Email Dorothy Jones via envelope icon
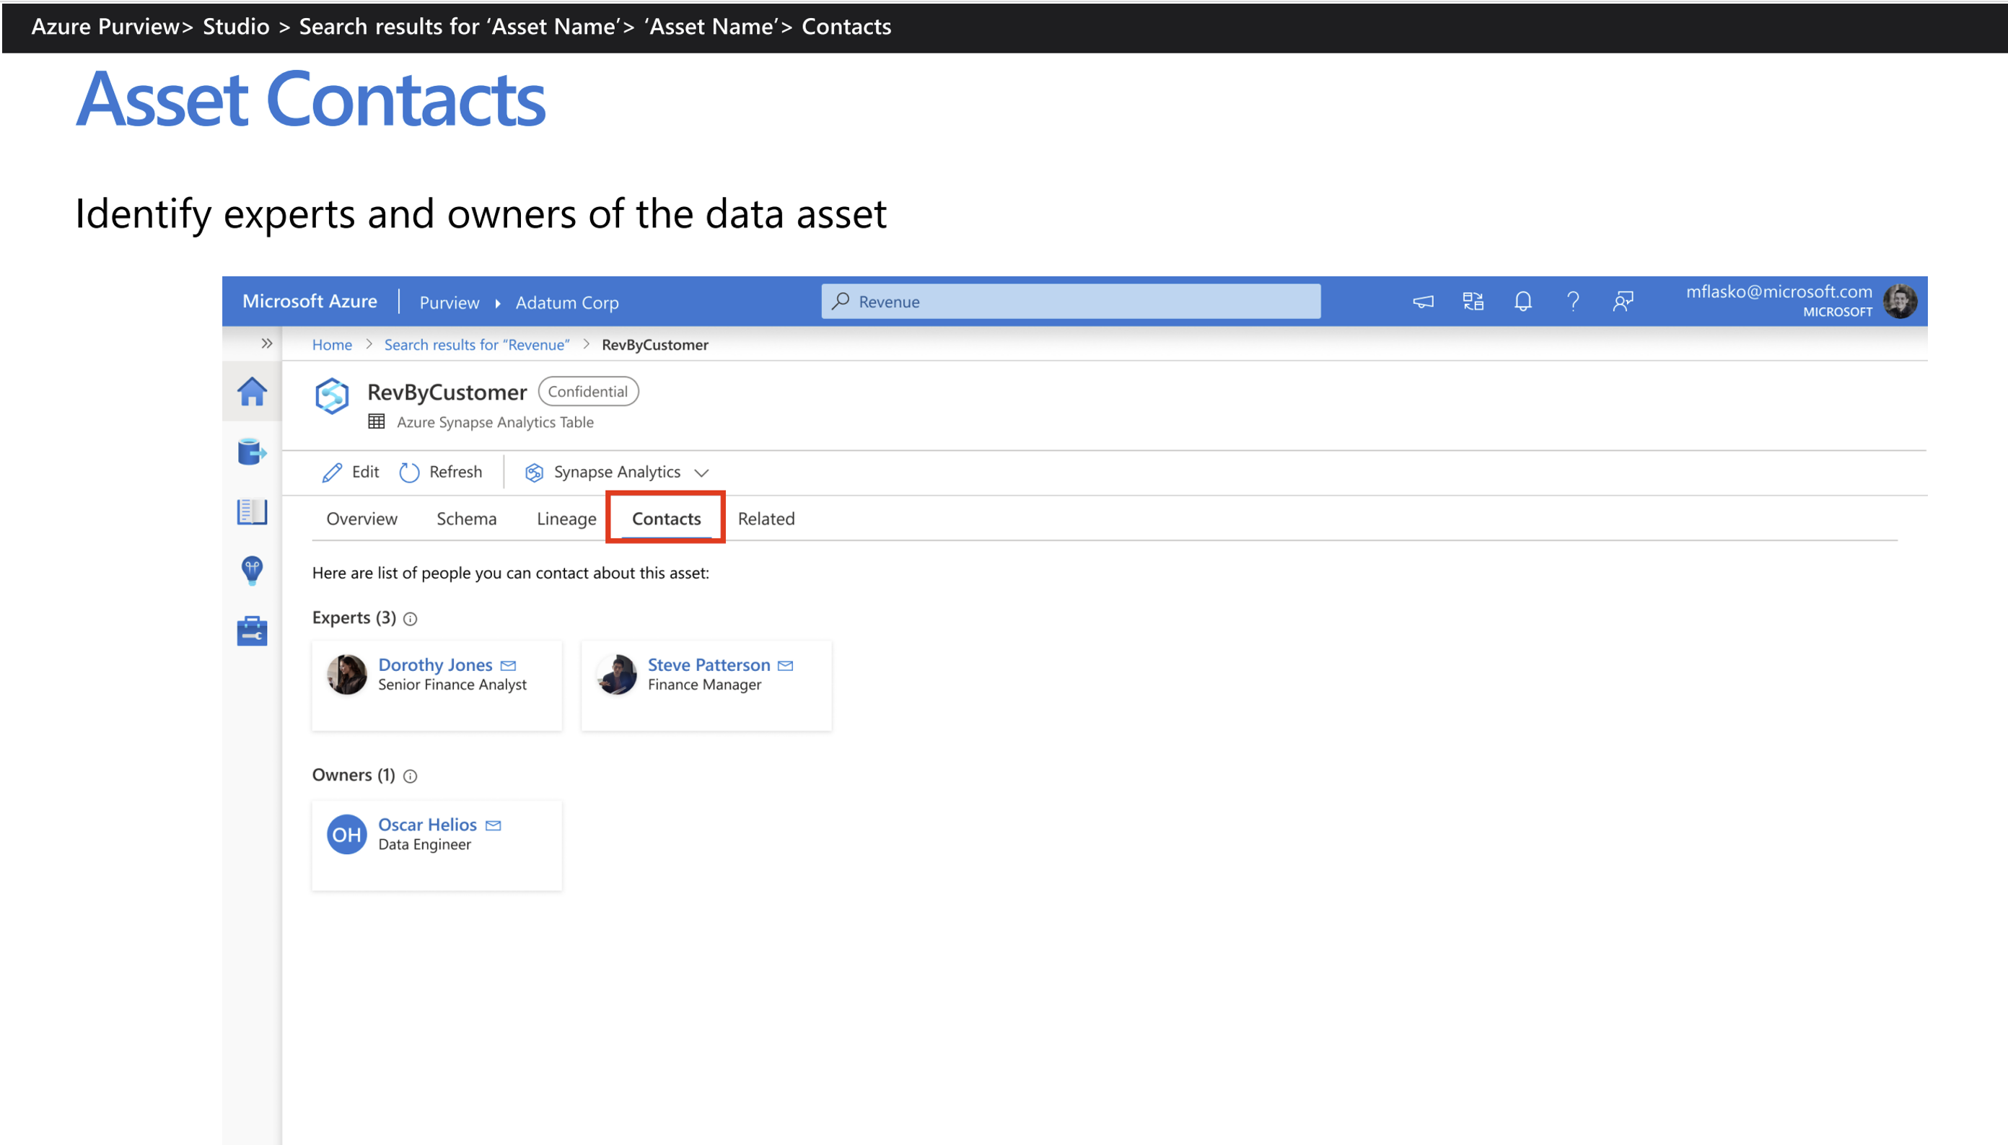The image size is (2008, 1145). click(509, 665)
